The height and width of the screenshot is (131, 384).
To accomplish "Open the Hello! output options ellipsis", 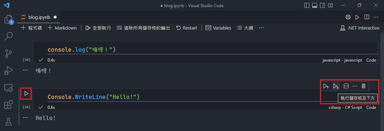I will point(25,117).
